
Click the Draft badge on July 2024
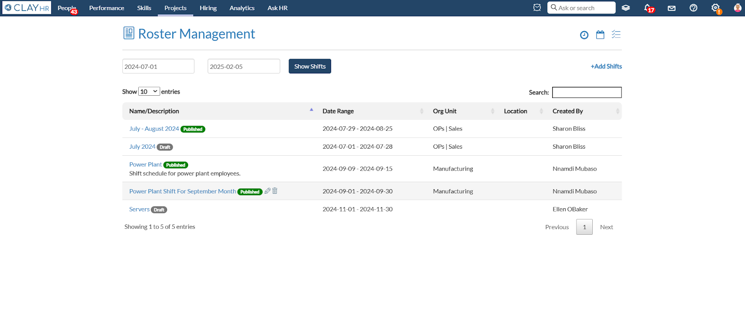165,147
